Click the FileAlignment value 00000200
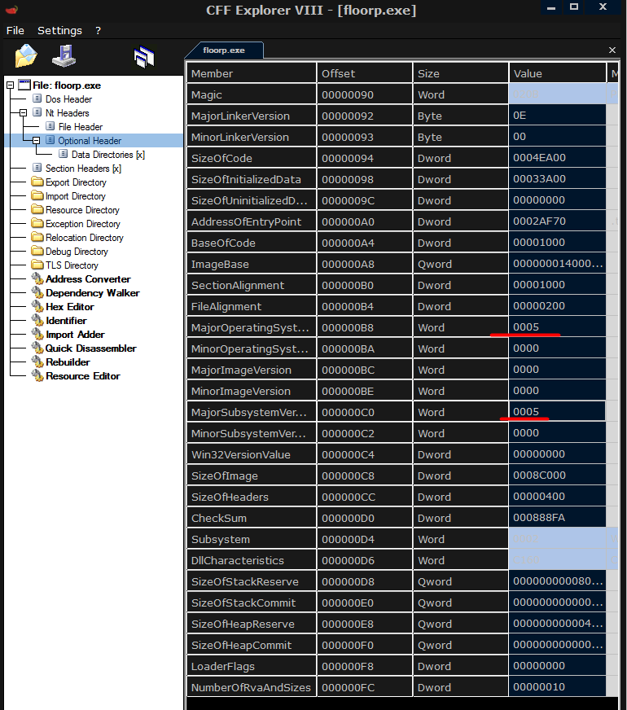 pos(557,306)
